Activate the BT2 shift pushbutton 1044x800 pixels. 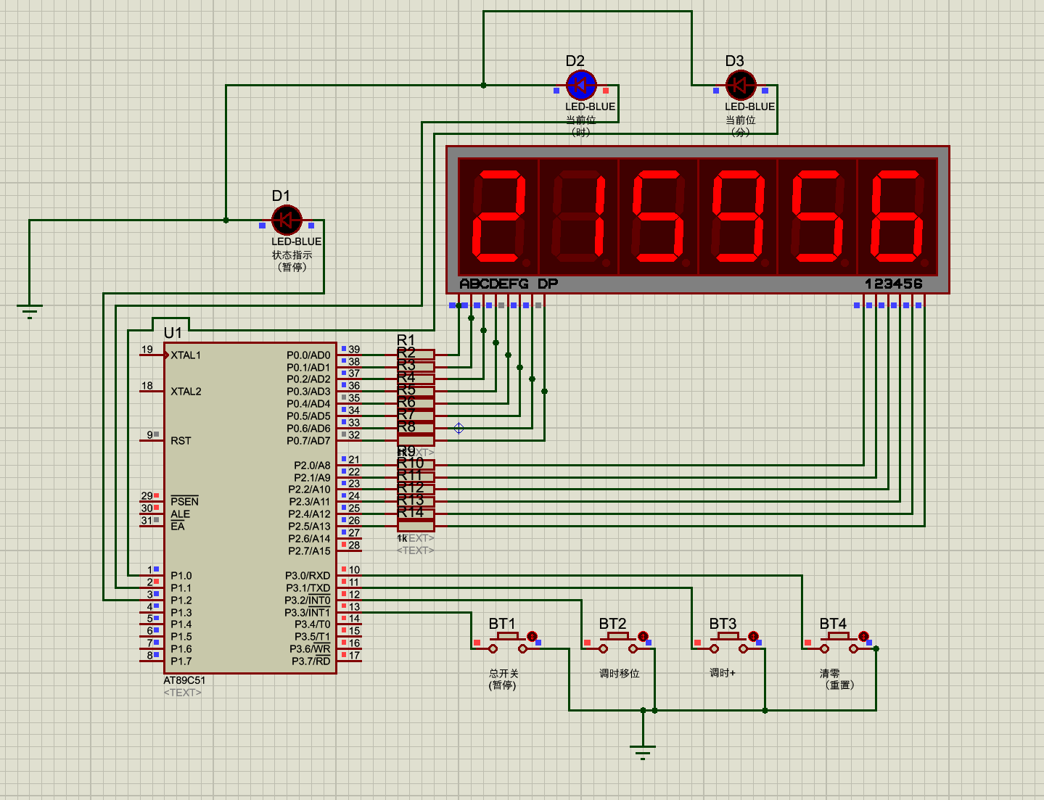coord(618,643)
